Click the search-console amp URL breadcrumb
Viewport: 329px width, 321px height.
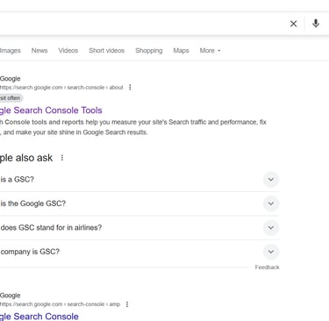[x=60, y=304]
